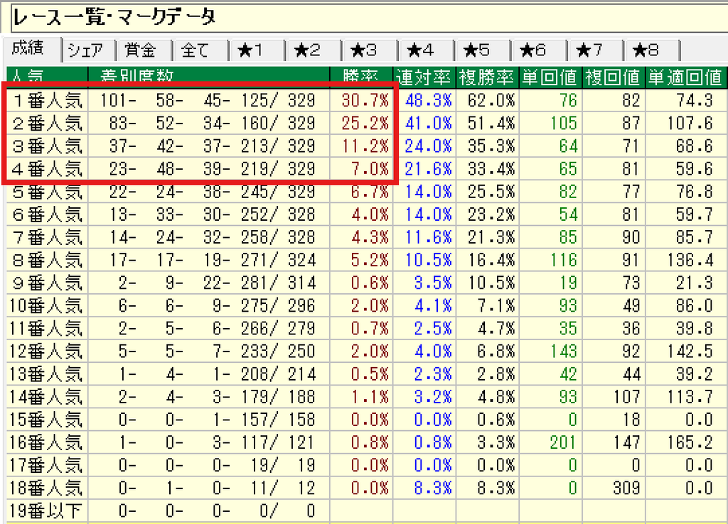This screenshot has width=728, height=524.
Task: Click the 単回値 cell showing 201
Action: pyautogui.click(x=550, y=442)
